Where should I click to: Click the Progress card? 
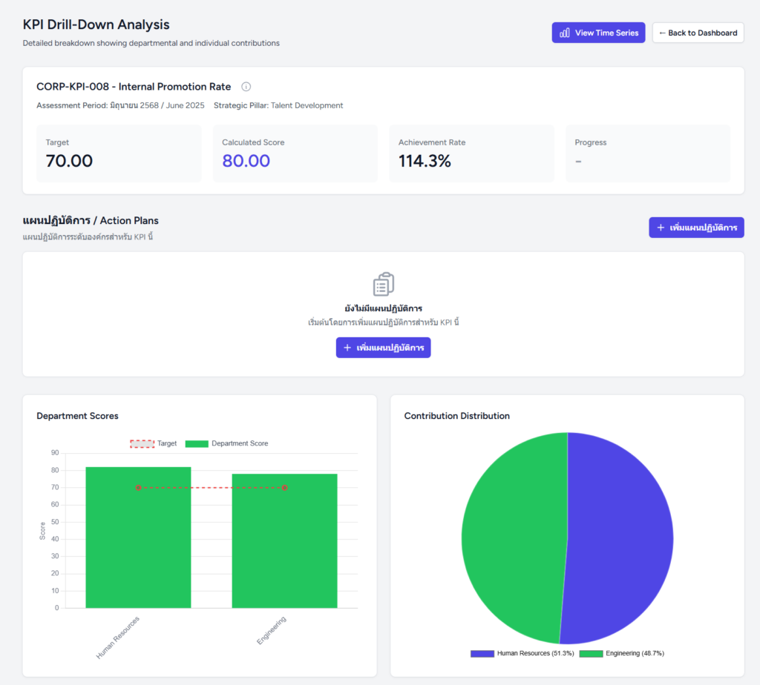point(647,153)
